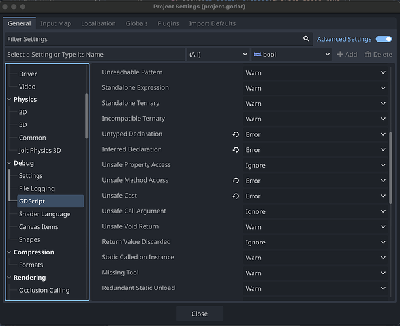Select Common under Physics
Image resolution: width=400 pixels, height=326 pixels.
tap(33, 138)
